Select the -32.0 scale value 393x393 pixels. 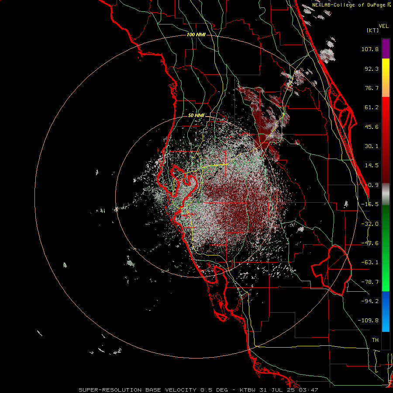370,224
